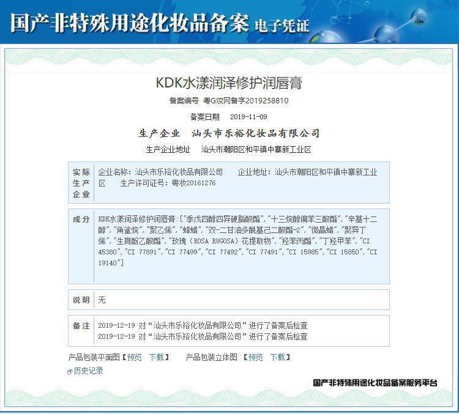459x414 pixels.
Task: Click the 生产企业地址 label
Action: 168,150
